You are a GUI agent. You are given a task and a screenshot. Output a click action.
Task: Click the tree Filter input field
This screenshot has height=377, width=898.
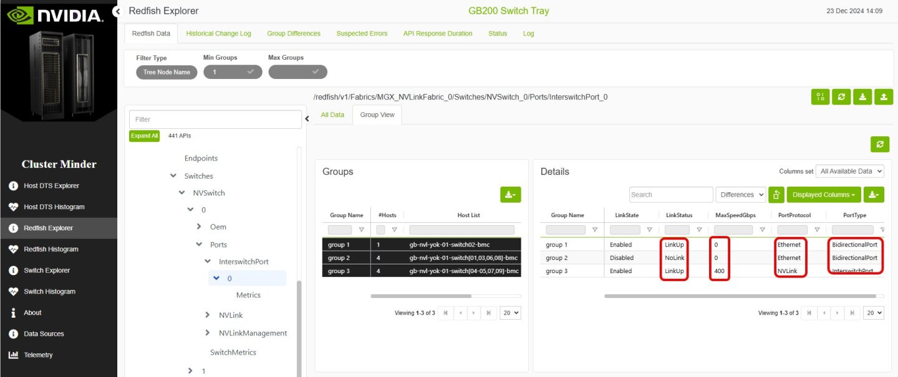[215, 119]
